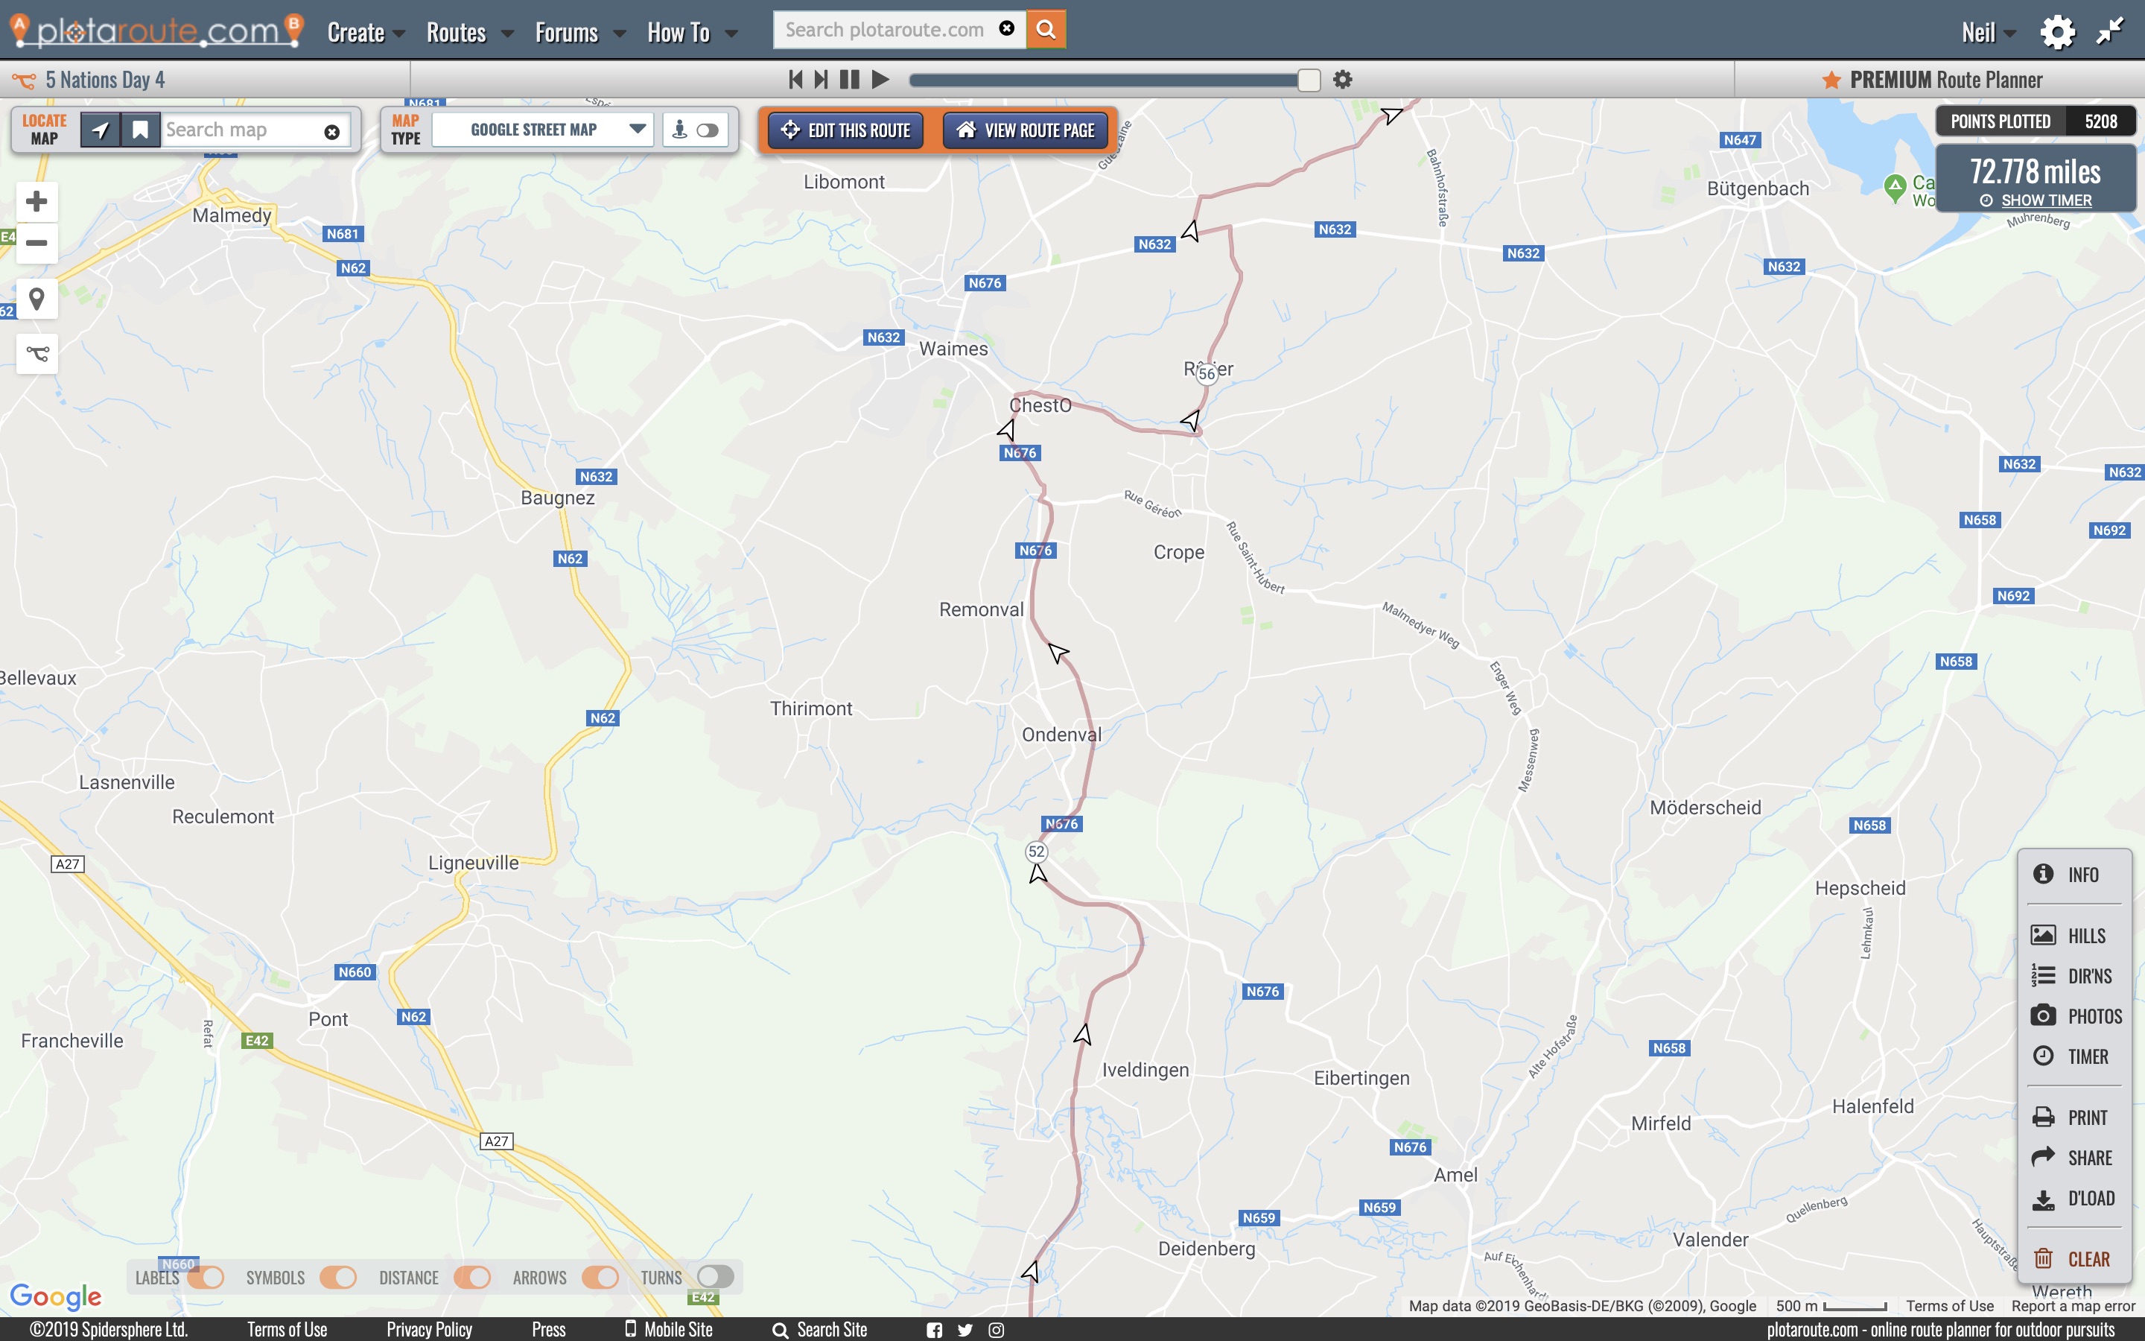Skip to route start playback button
The image size is (2145, 1341).
tap(795, 80)
